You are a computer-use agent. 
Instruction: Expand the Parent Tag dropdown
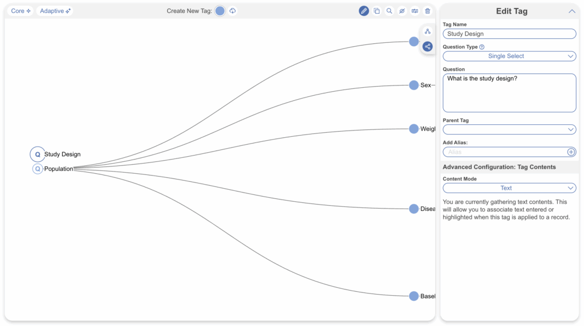509,130
